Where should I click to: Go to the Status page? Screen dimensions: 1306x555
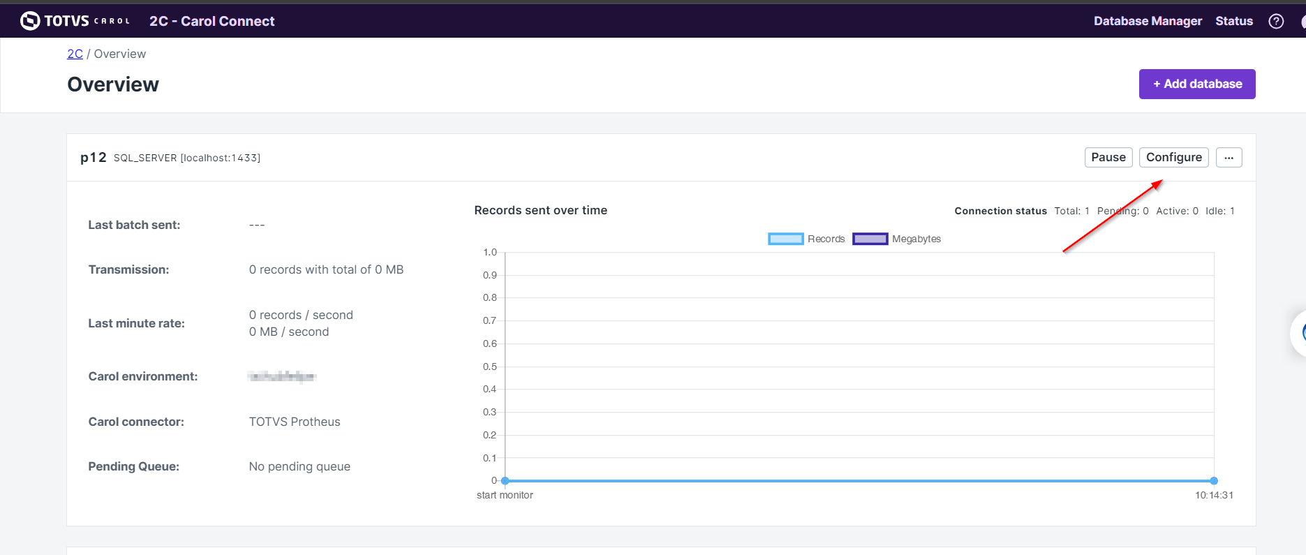pos(1233,21)
